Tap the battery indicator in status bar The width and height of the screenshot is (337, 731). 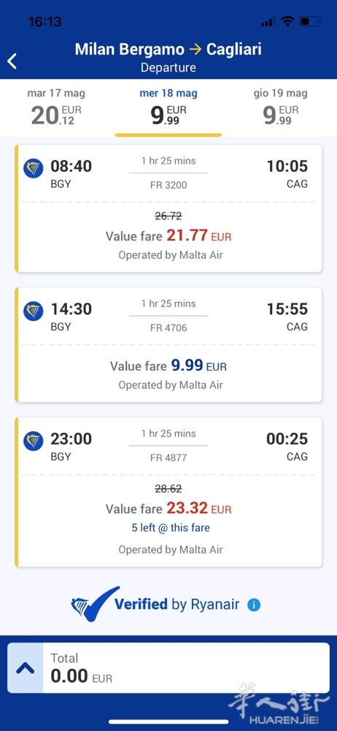(310, 21)
